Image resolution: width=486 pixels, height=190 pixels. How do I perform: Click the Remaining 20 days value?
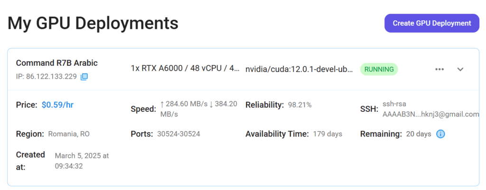click(419, 134)
